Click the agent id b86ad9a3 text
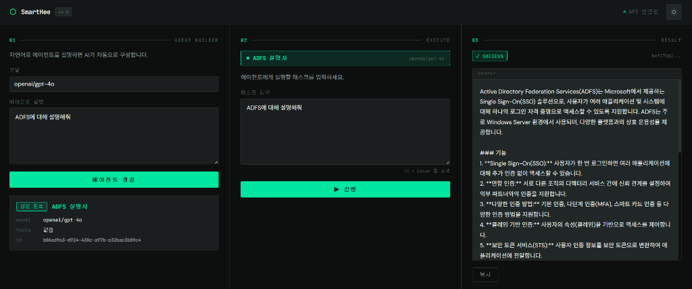 point(92,240)
